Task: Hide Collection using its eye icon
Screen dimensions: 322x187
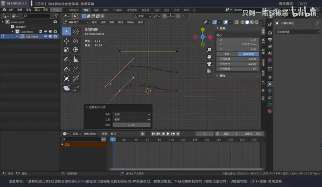Action: pos(45,31)
